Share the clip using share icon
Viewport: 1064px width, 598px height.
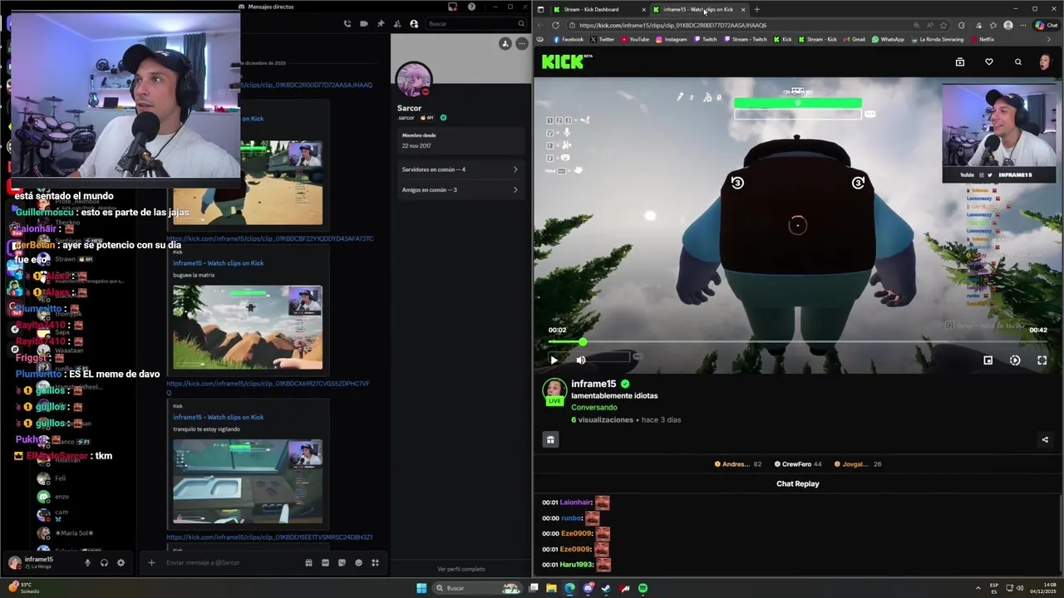[x=1045, y=440]
